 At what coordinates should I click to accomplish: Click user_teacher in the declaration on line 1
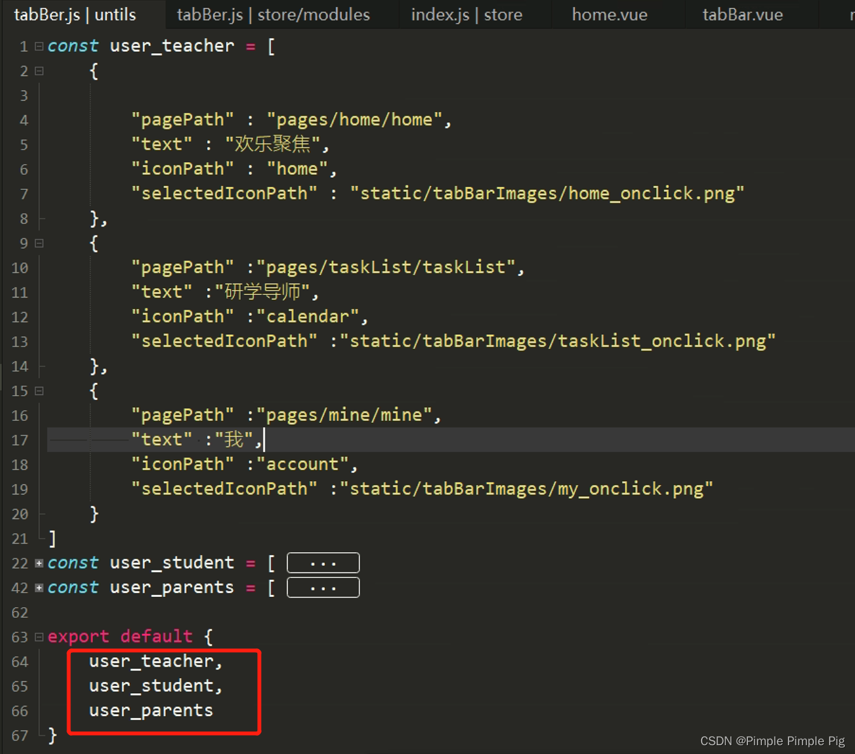pyautogui.click(x=172, y=46)
